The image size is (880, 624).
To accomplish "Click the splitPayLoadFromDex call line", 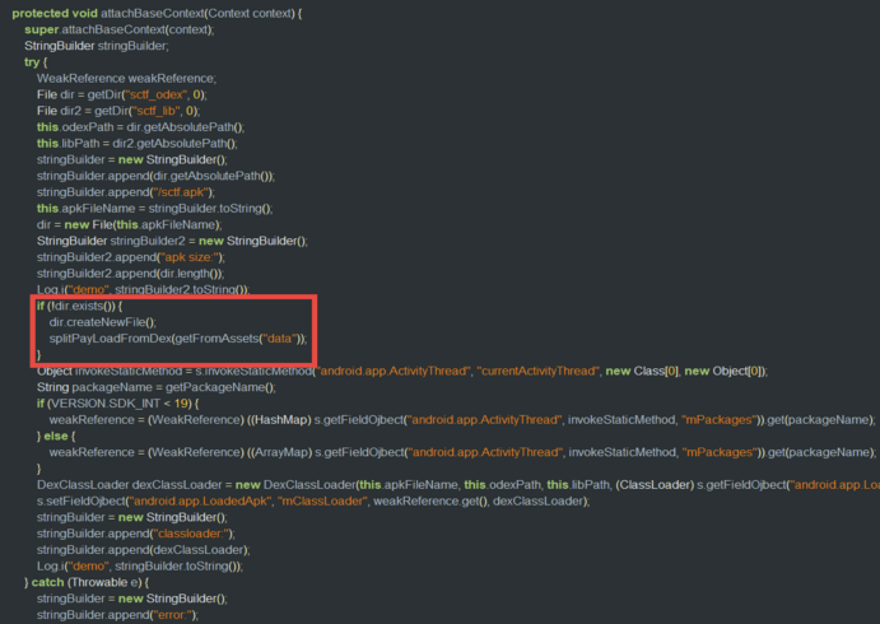I will click(x=178, y=338).
